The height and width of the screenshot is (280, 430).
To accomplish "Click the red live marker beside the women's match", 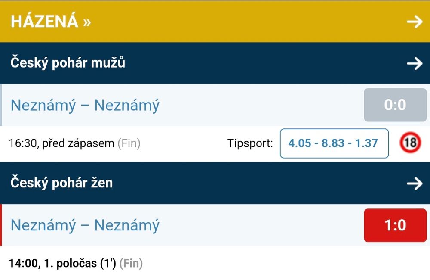I will (x=1, y=225).
